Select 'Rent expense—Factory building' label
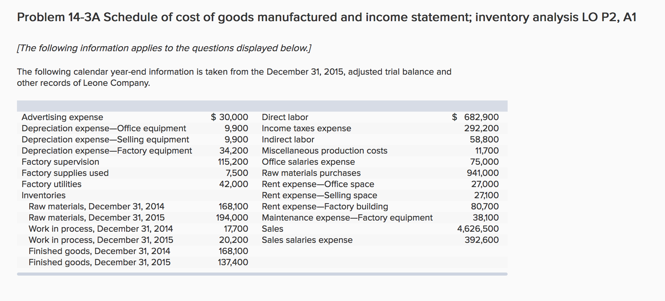 pyautogui.click(x=325, y=206)
